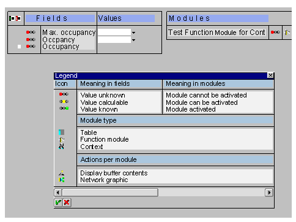Viewport: 296px width, 222px height.
Task: Select the Occupancy field label
Action: pyautogui.click(x=61, y=47)
